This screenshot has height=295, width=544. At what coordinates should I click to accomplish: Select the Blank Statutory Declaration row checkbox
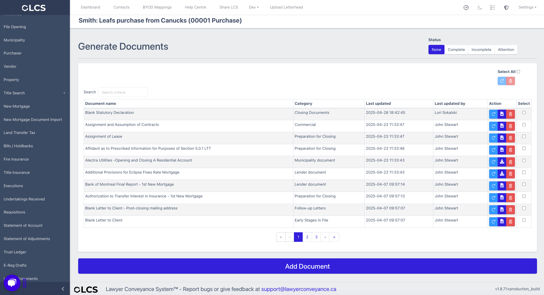point(524,113)
